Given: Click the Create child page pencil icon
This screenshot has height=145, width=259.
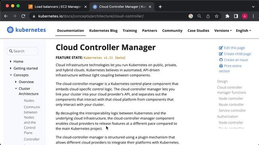Looking at the screenshot, I should point(221,54).
